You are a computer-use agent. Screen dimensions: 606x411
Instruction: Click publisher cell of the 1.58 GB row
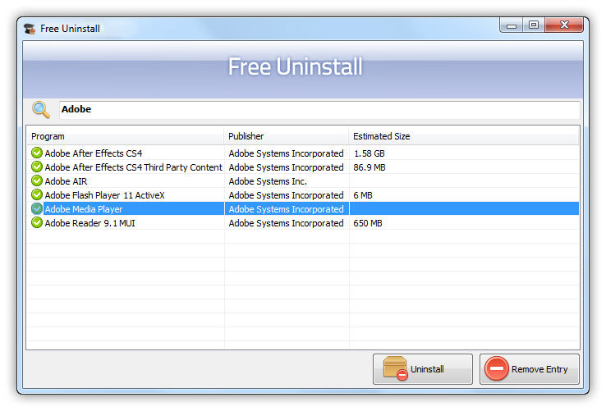[x=286, y=153]
